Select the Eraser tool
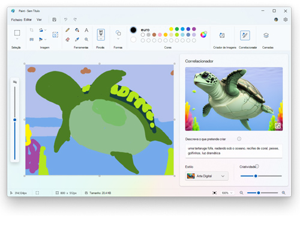Screen dimensions: 300x226 pyautogui.click(x=68, y=40)
